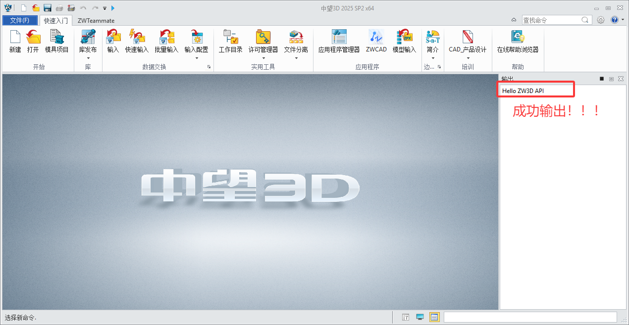Click the settings gear icon near search box
Image resolution: width=629 pixels, height=325 pixels.
tap(601, 20)
